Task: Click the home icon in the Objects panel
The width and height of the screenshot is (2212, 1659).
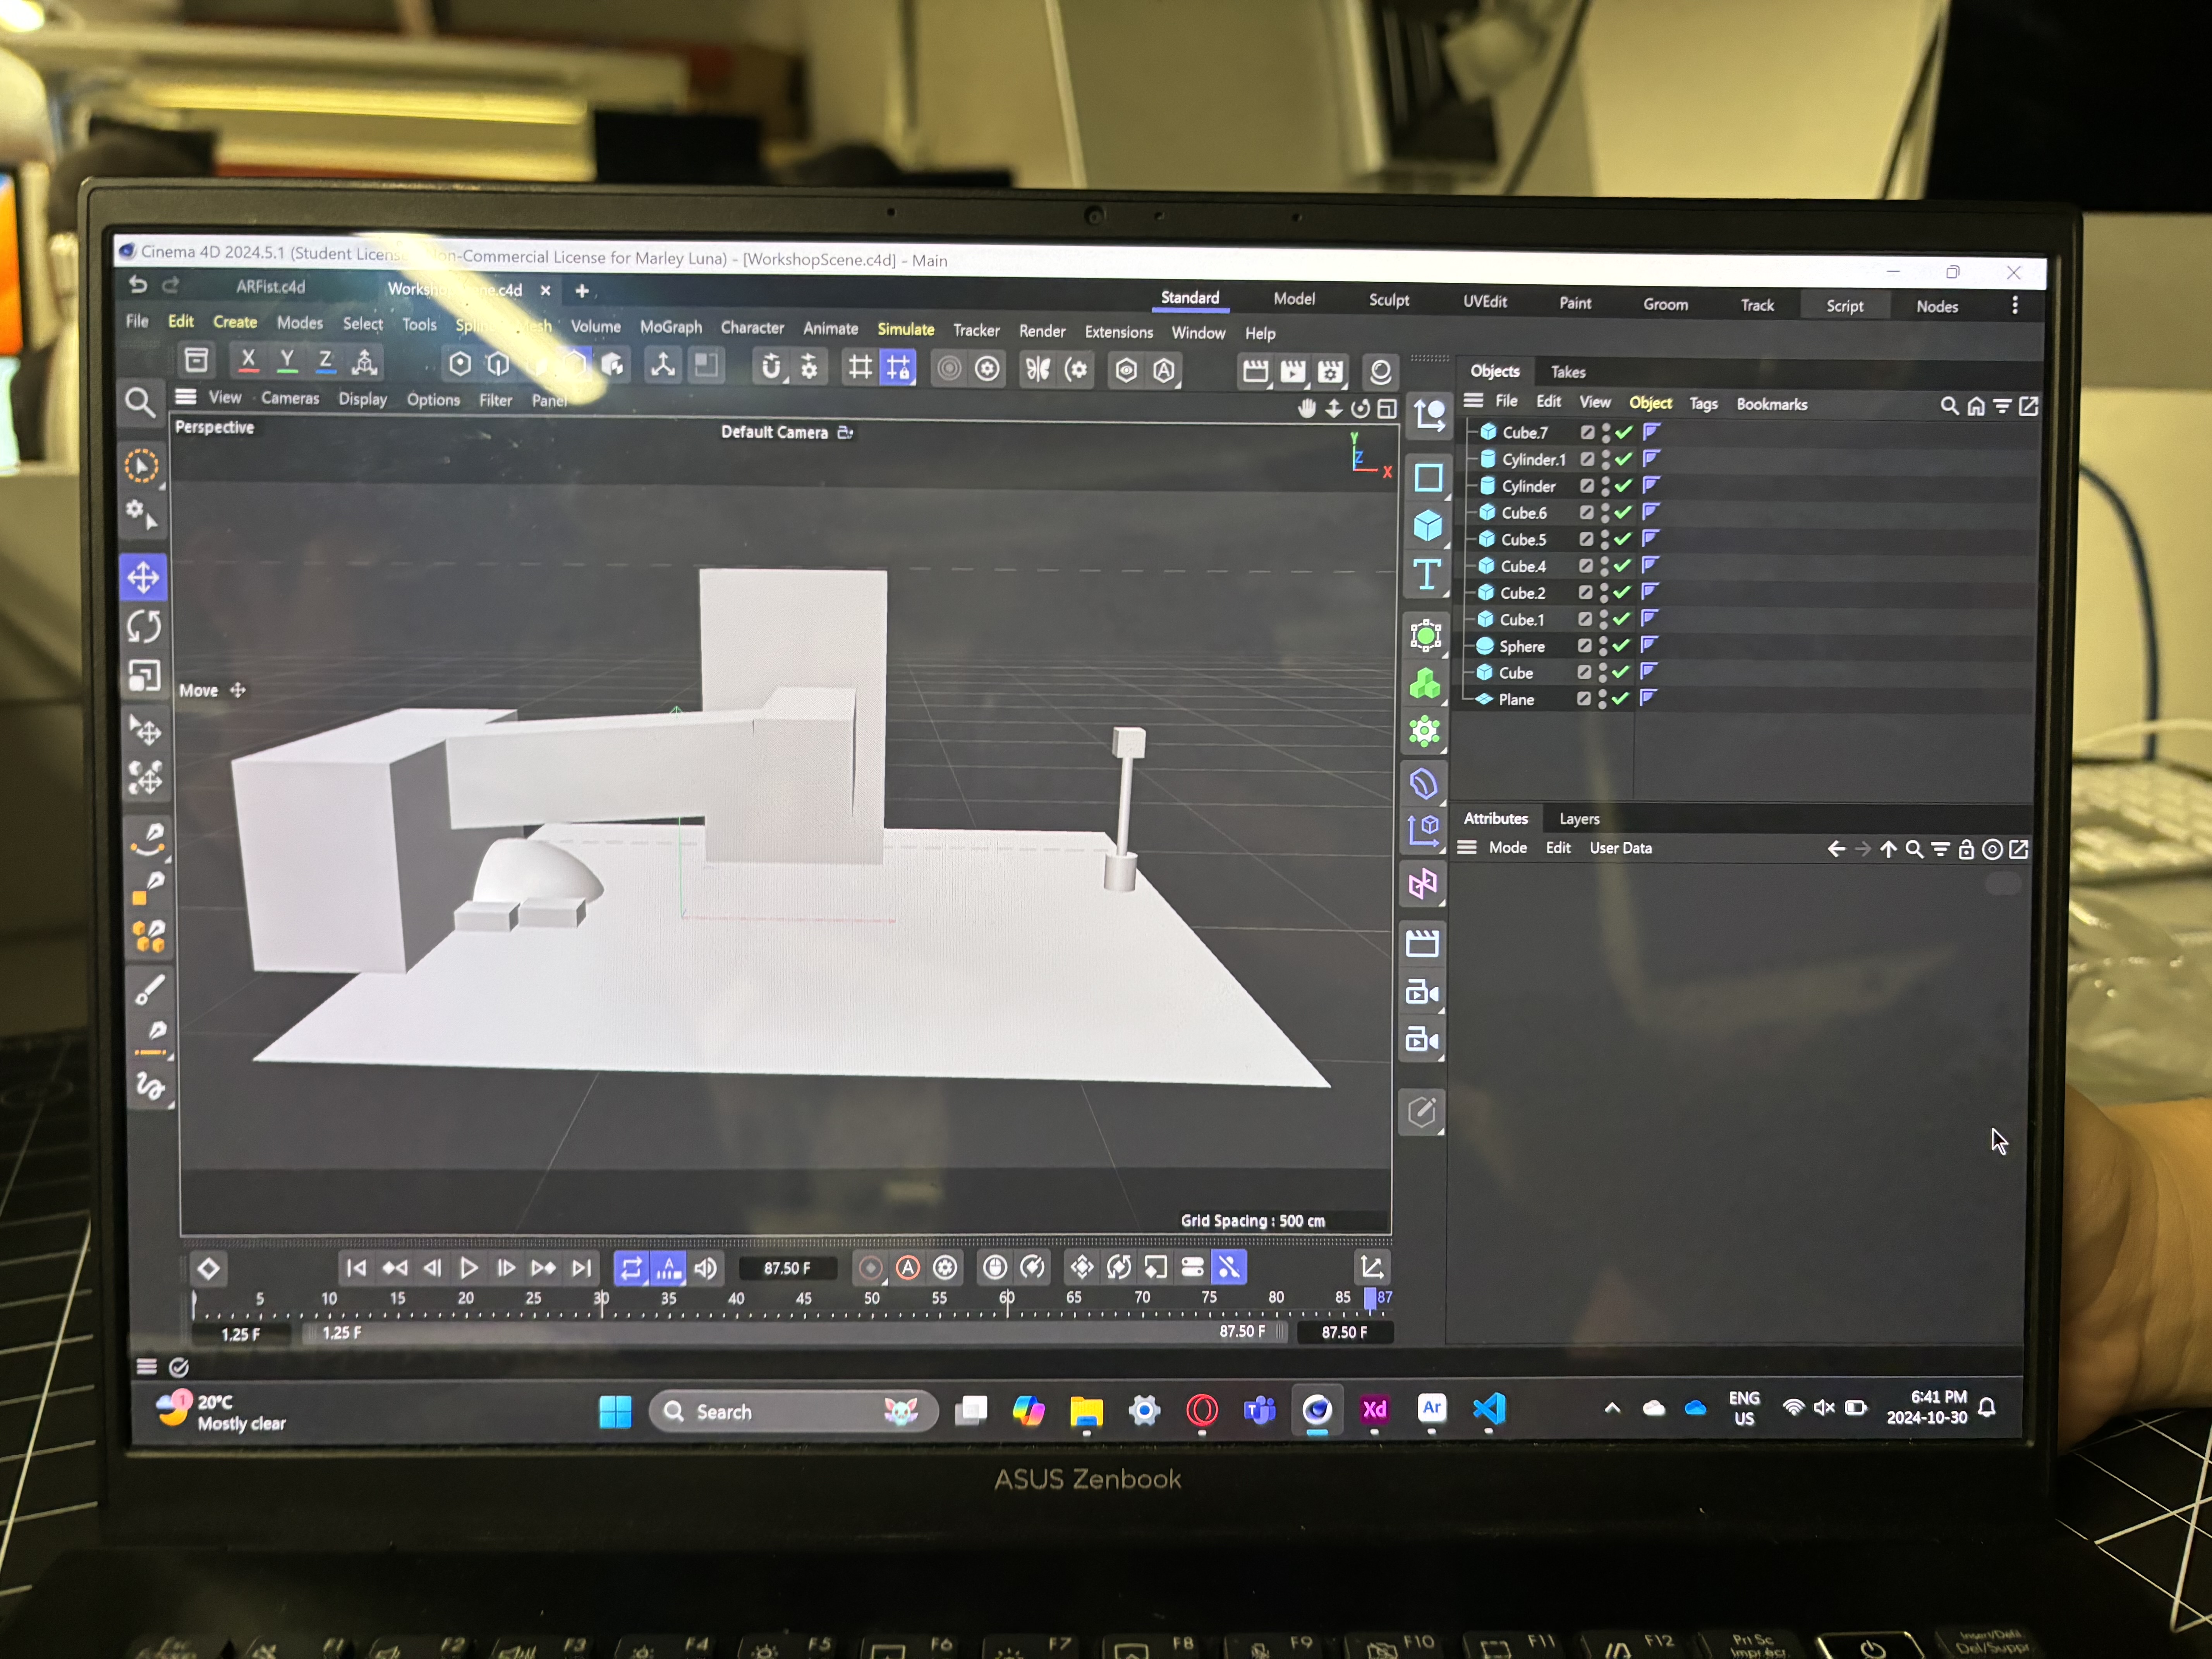Action: 1977,405
